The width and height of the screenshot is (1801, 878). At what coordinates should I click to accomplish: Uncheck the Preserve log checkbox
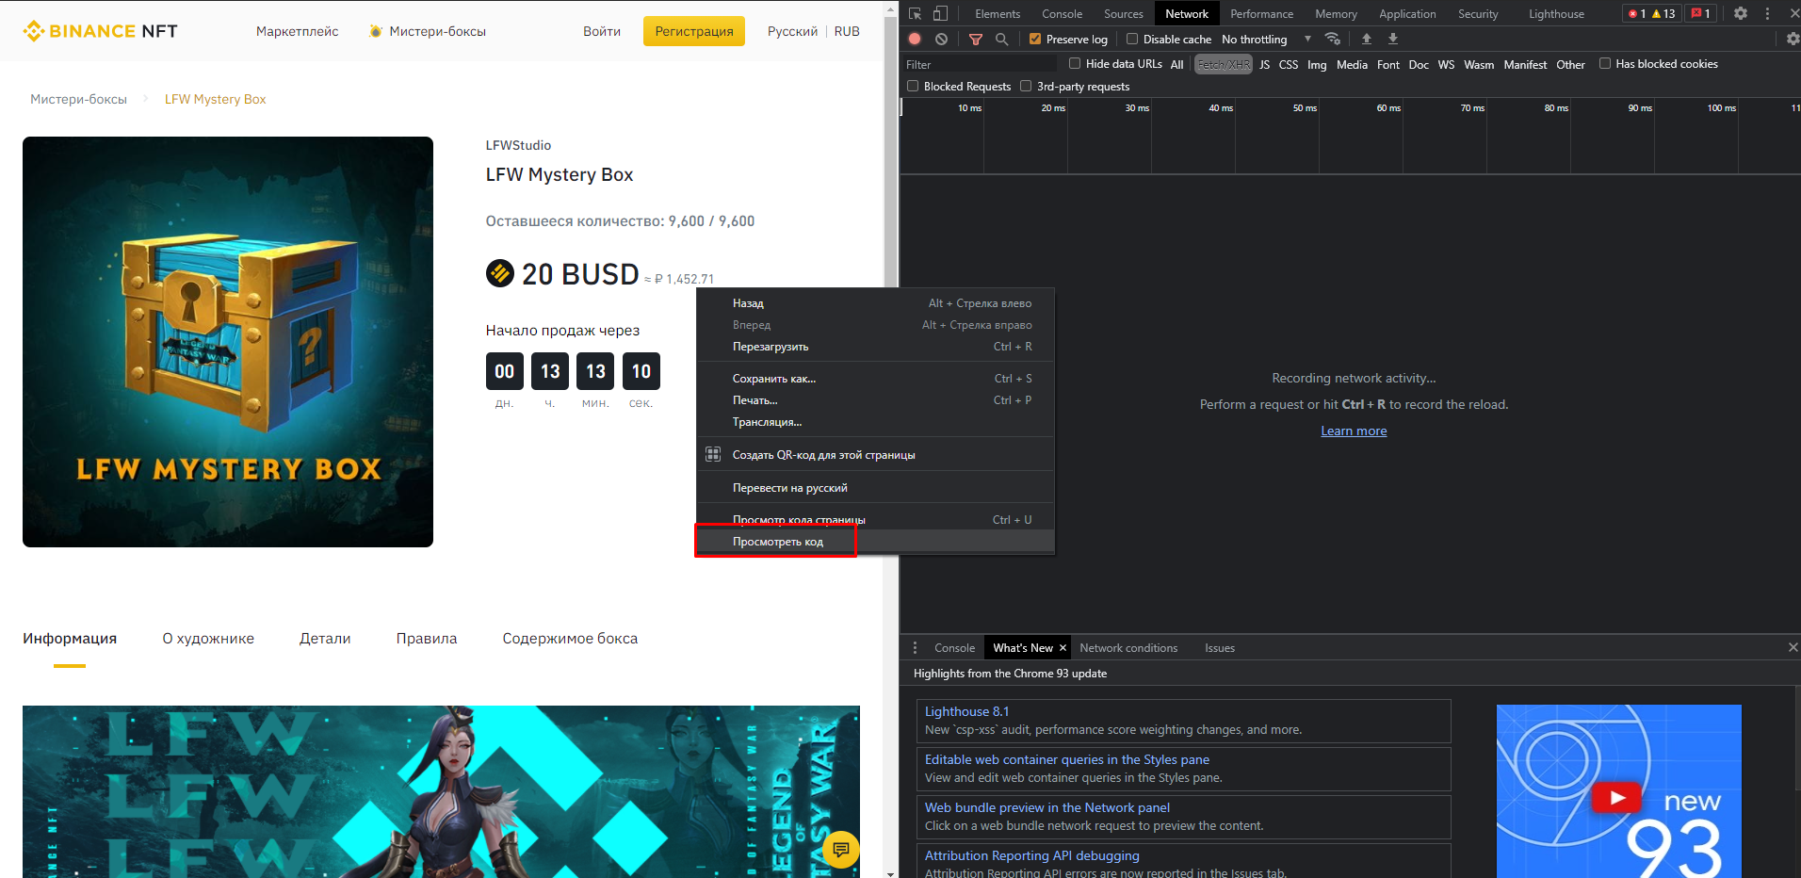pyautogui.click(x=1035, y=39)
